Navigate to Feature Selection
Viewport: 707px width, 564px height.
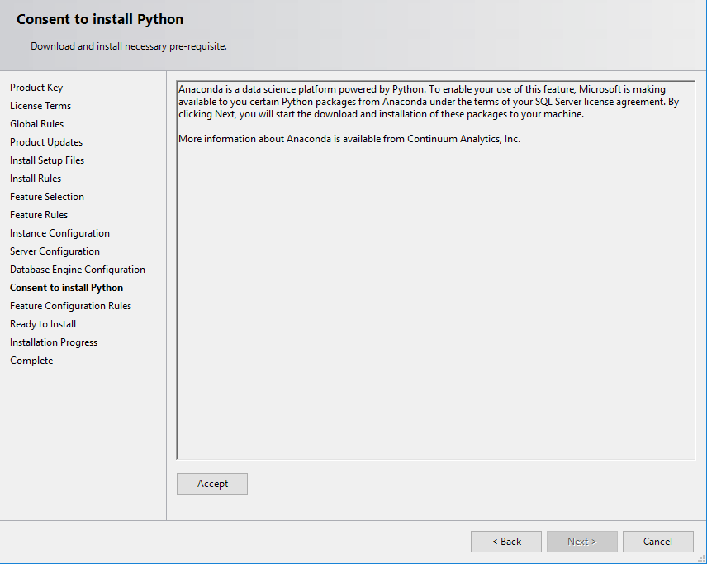47,196
